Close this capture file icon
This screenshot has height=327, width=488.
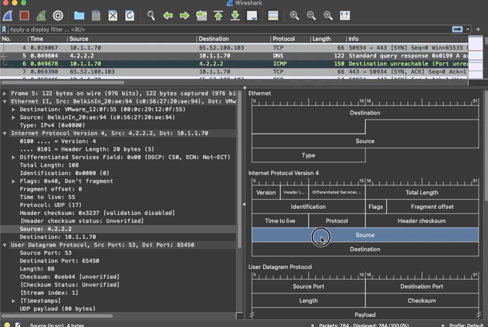112,15
